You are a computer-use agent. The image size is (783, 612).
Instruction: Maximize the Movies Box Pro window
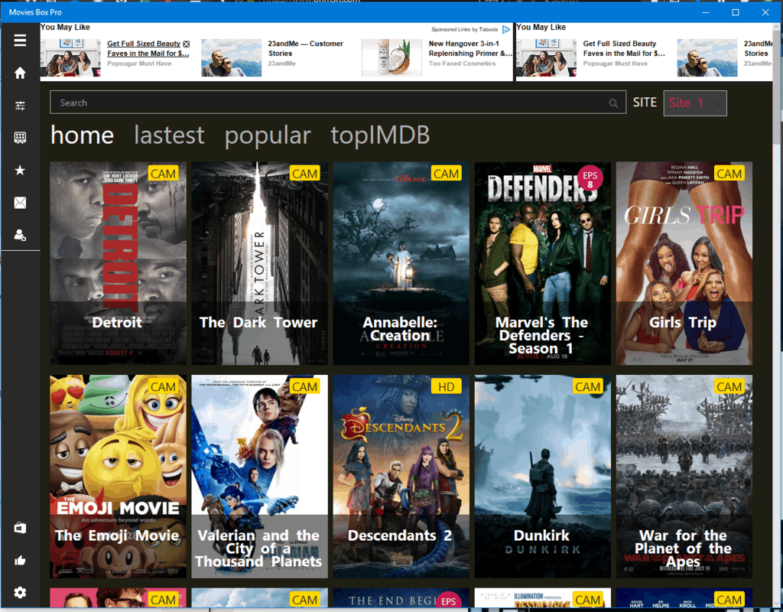[x=735, y=12]
